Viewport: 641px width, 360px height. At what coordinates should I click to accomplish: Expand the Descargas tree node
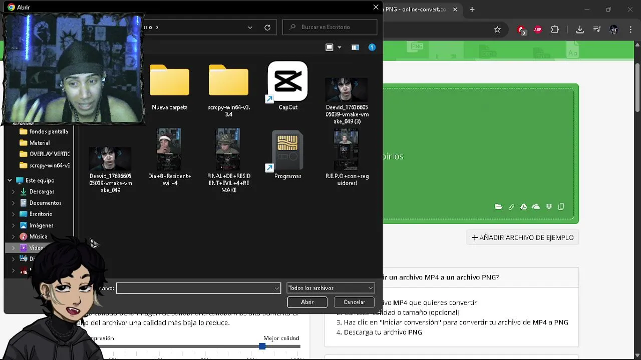click(x=14, y=191)
